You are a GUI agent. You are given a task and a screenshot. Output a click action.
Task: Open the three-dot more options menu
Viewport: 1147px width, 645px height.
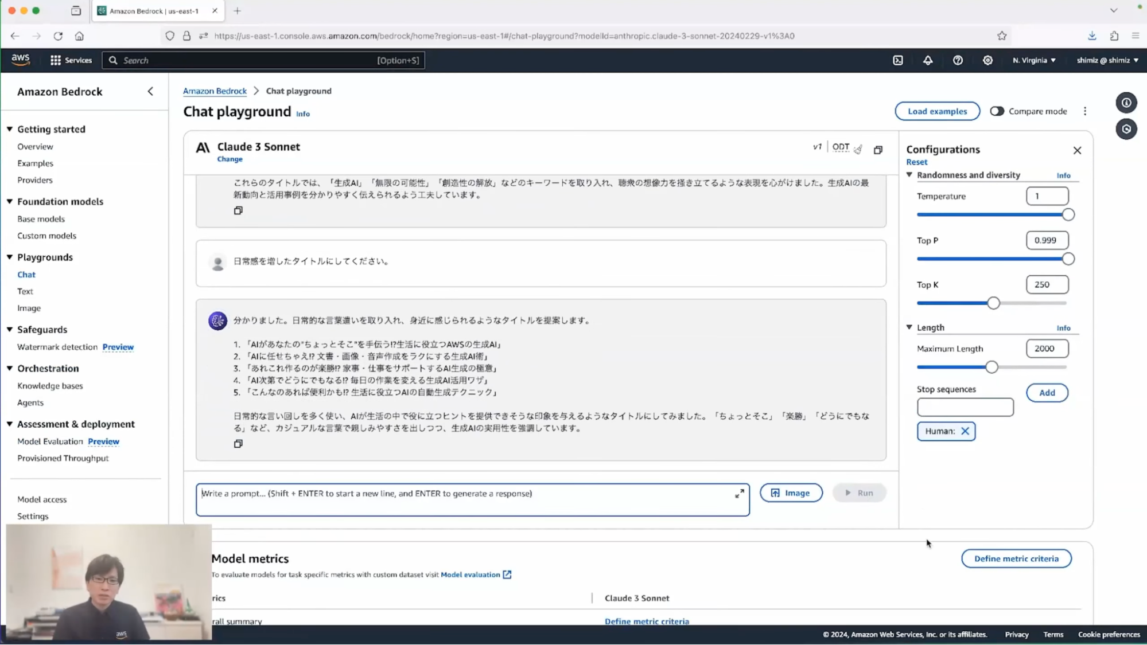(x=1085, y=111)
